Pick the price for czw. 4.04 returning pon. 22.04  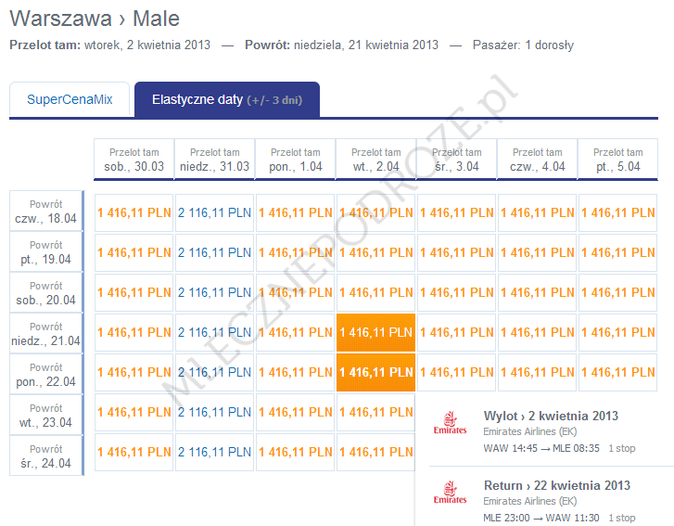point(538,372)
